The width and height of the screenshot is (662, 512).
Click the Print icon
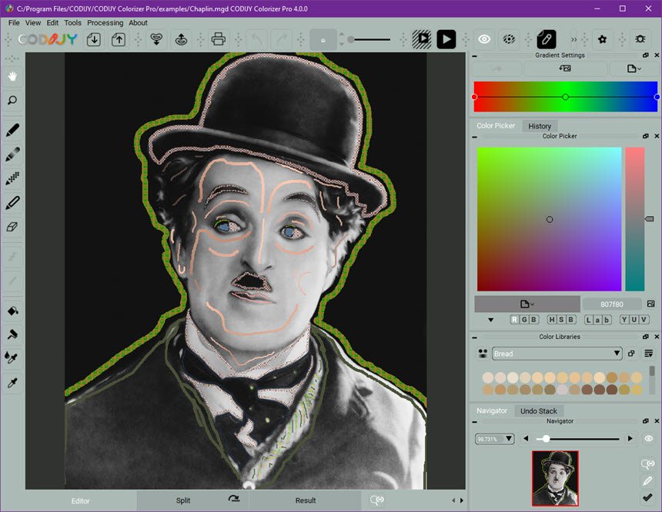pyautogui.click(x=219, y=40)
